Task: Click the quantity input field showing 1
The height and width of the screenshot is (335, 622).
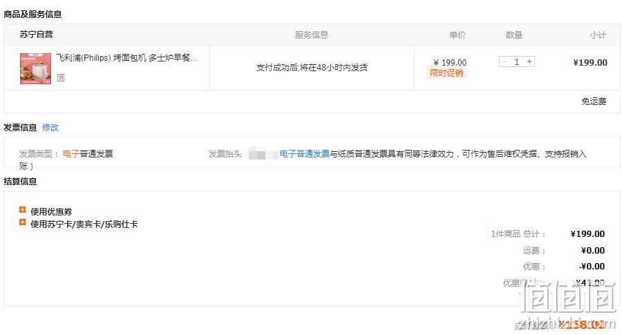Action: (x=517, y=61)
